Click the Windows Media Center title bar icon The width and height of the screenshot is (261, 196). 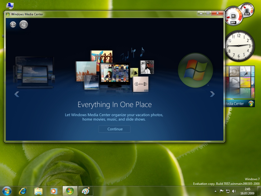8,14
